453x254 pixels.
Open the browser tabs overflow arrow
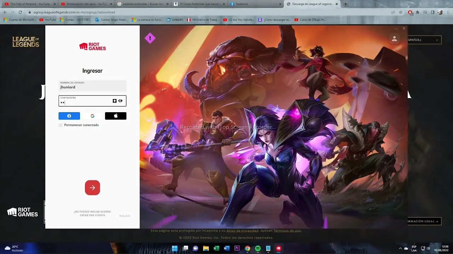click(x=345, y=4)
